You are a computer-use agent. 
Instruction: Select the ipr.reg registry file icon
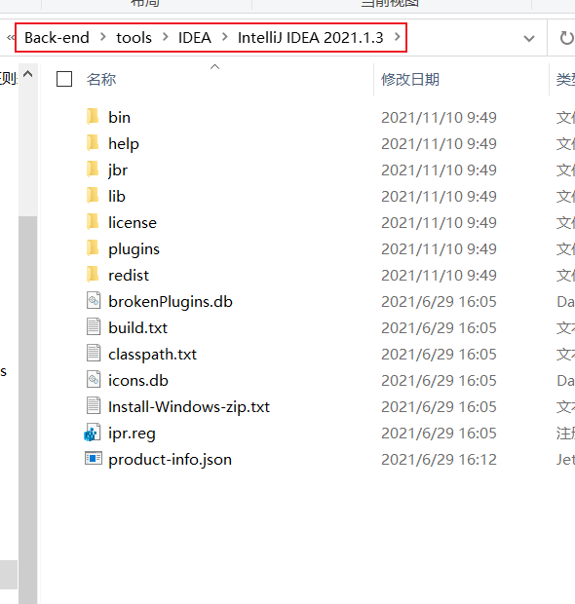point(93,433)
